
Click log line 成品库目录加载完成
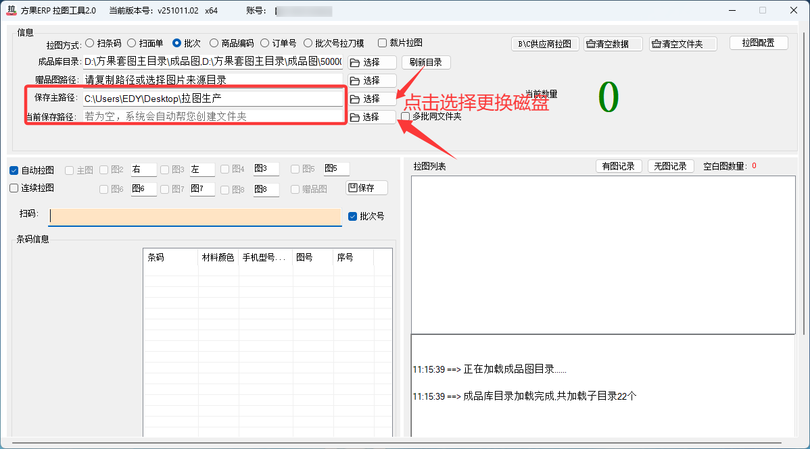pyautogui.click(x=524, y=396)
